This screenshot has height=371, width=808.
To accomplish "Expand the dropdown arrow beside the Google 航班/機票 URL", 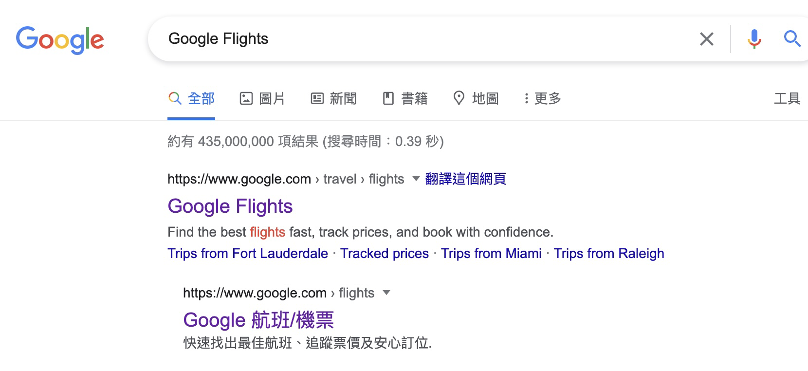I will (x=387, y=293).
